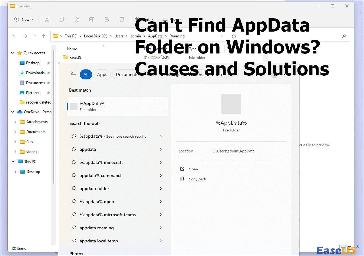
Task: Select the Apps search filter tab
Action: coord(102,75)
